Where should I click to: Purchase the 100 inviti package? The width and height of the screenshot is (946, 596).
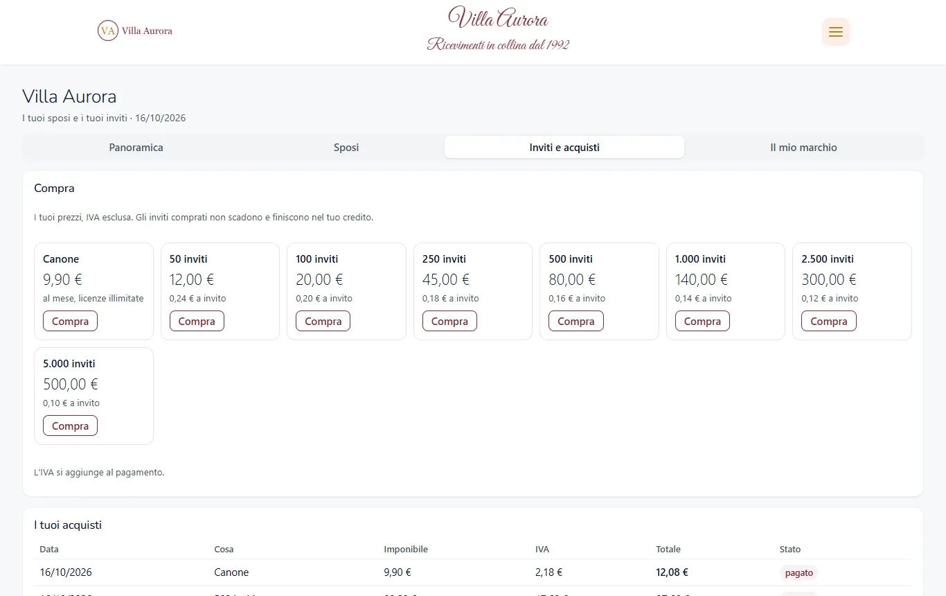point(323,322)
